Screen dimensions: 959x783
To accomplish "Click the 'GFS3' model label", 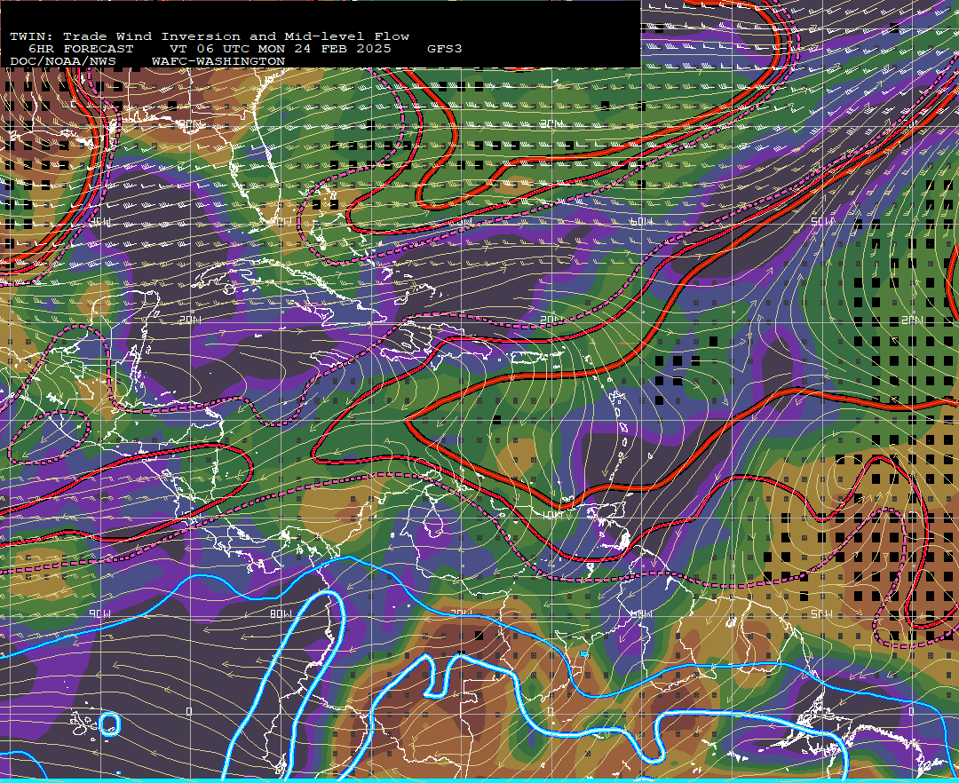I will coord(445,49).
